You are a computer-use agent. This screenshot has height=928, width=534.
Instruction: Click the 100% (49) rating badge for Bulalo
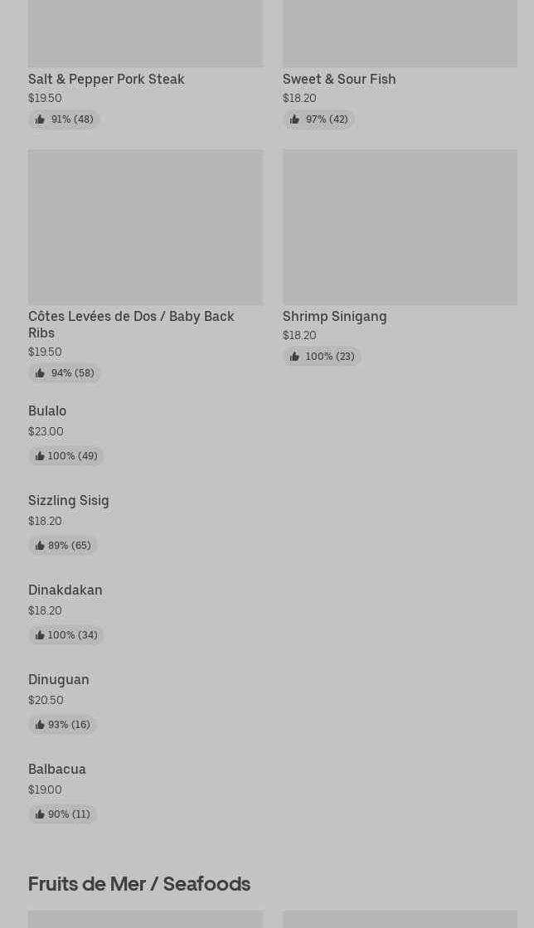(x=66, y=456)
